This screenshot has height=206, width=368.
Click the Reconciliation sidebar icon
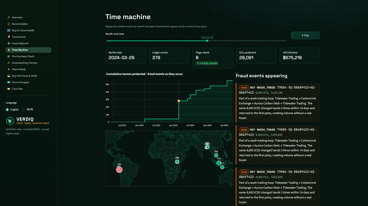tap(9, 24)
